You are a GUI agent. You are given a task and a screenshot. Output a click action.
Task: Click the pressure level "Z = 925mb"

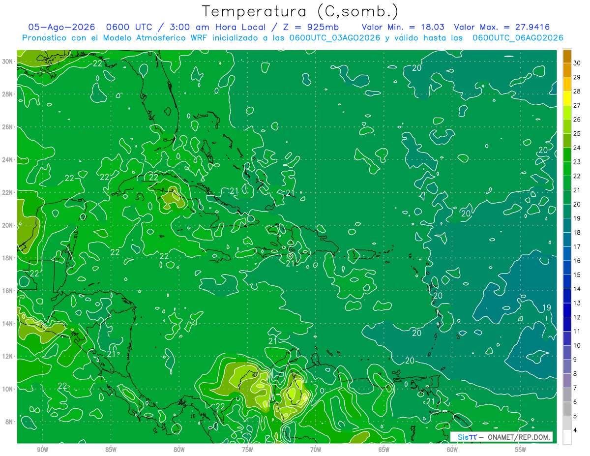[310, 27]
